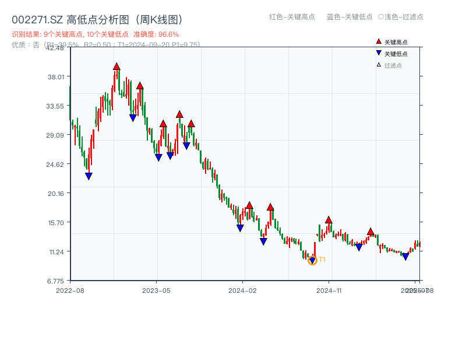Click the highest red peak marker near 42
The height and width of the screenshot is (350, 466).
116,66
